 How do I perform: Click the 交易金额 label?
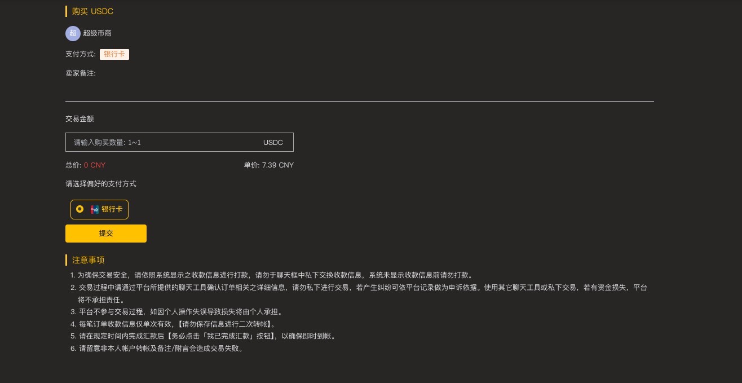[x=79, y=119]
